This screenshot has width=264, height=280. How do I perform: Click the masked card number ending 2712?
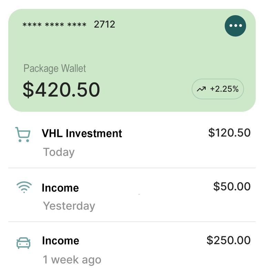[69, 24]
